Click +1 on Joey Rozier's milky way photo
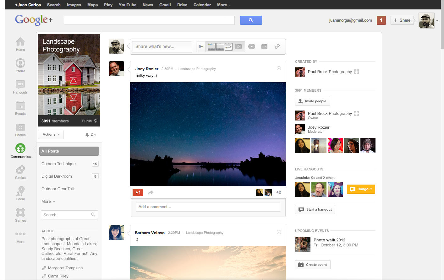Image resolution: width=444 pixels, height=280 pixels. pos(138,192)
